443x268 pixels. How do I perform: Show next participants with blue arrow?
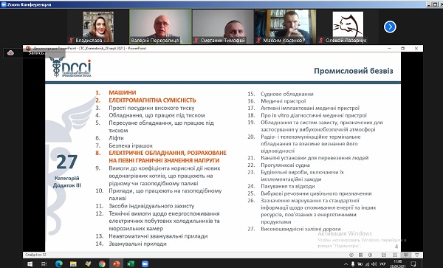coord(390,27)
